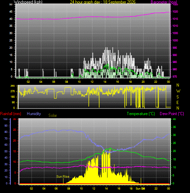The height and width of the screenshot is (193, 190).
Task: Click 180 on the wind direction axis
Action: coord(13,97)
